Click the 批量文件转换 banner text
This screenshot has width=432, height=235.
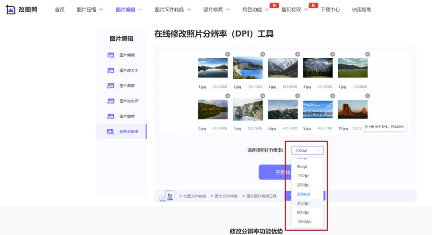(x=195, y=196)
